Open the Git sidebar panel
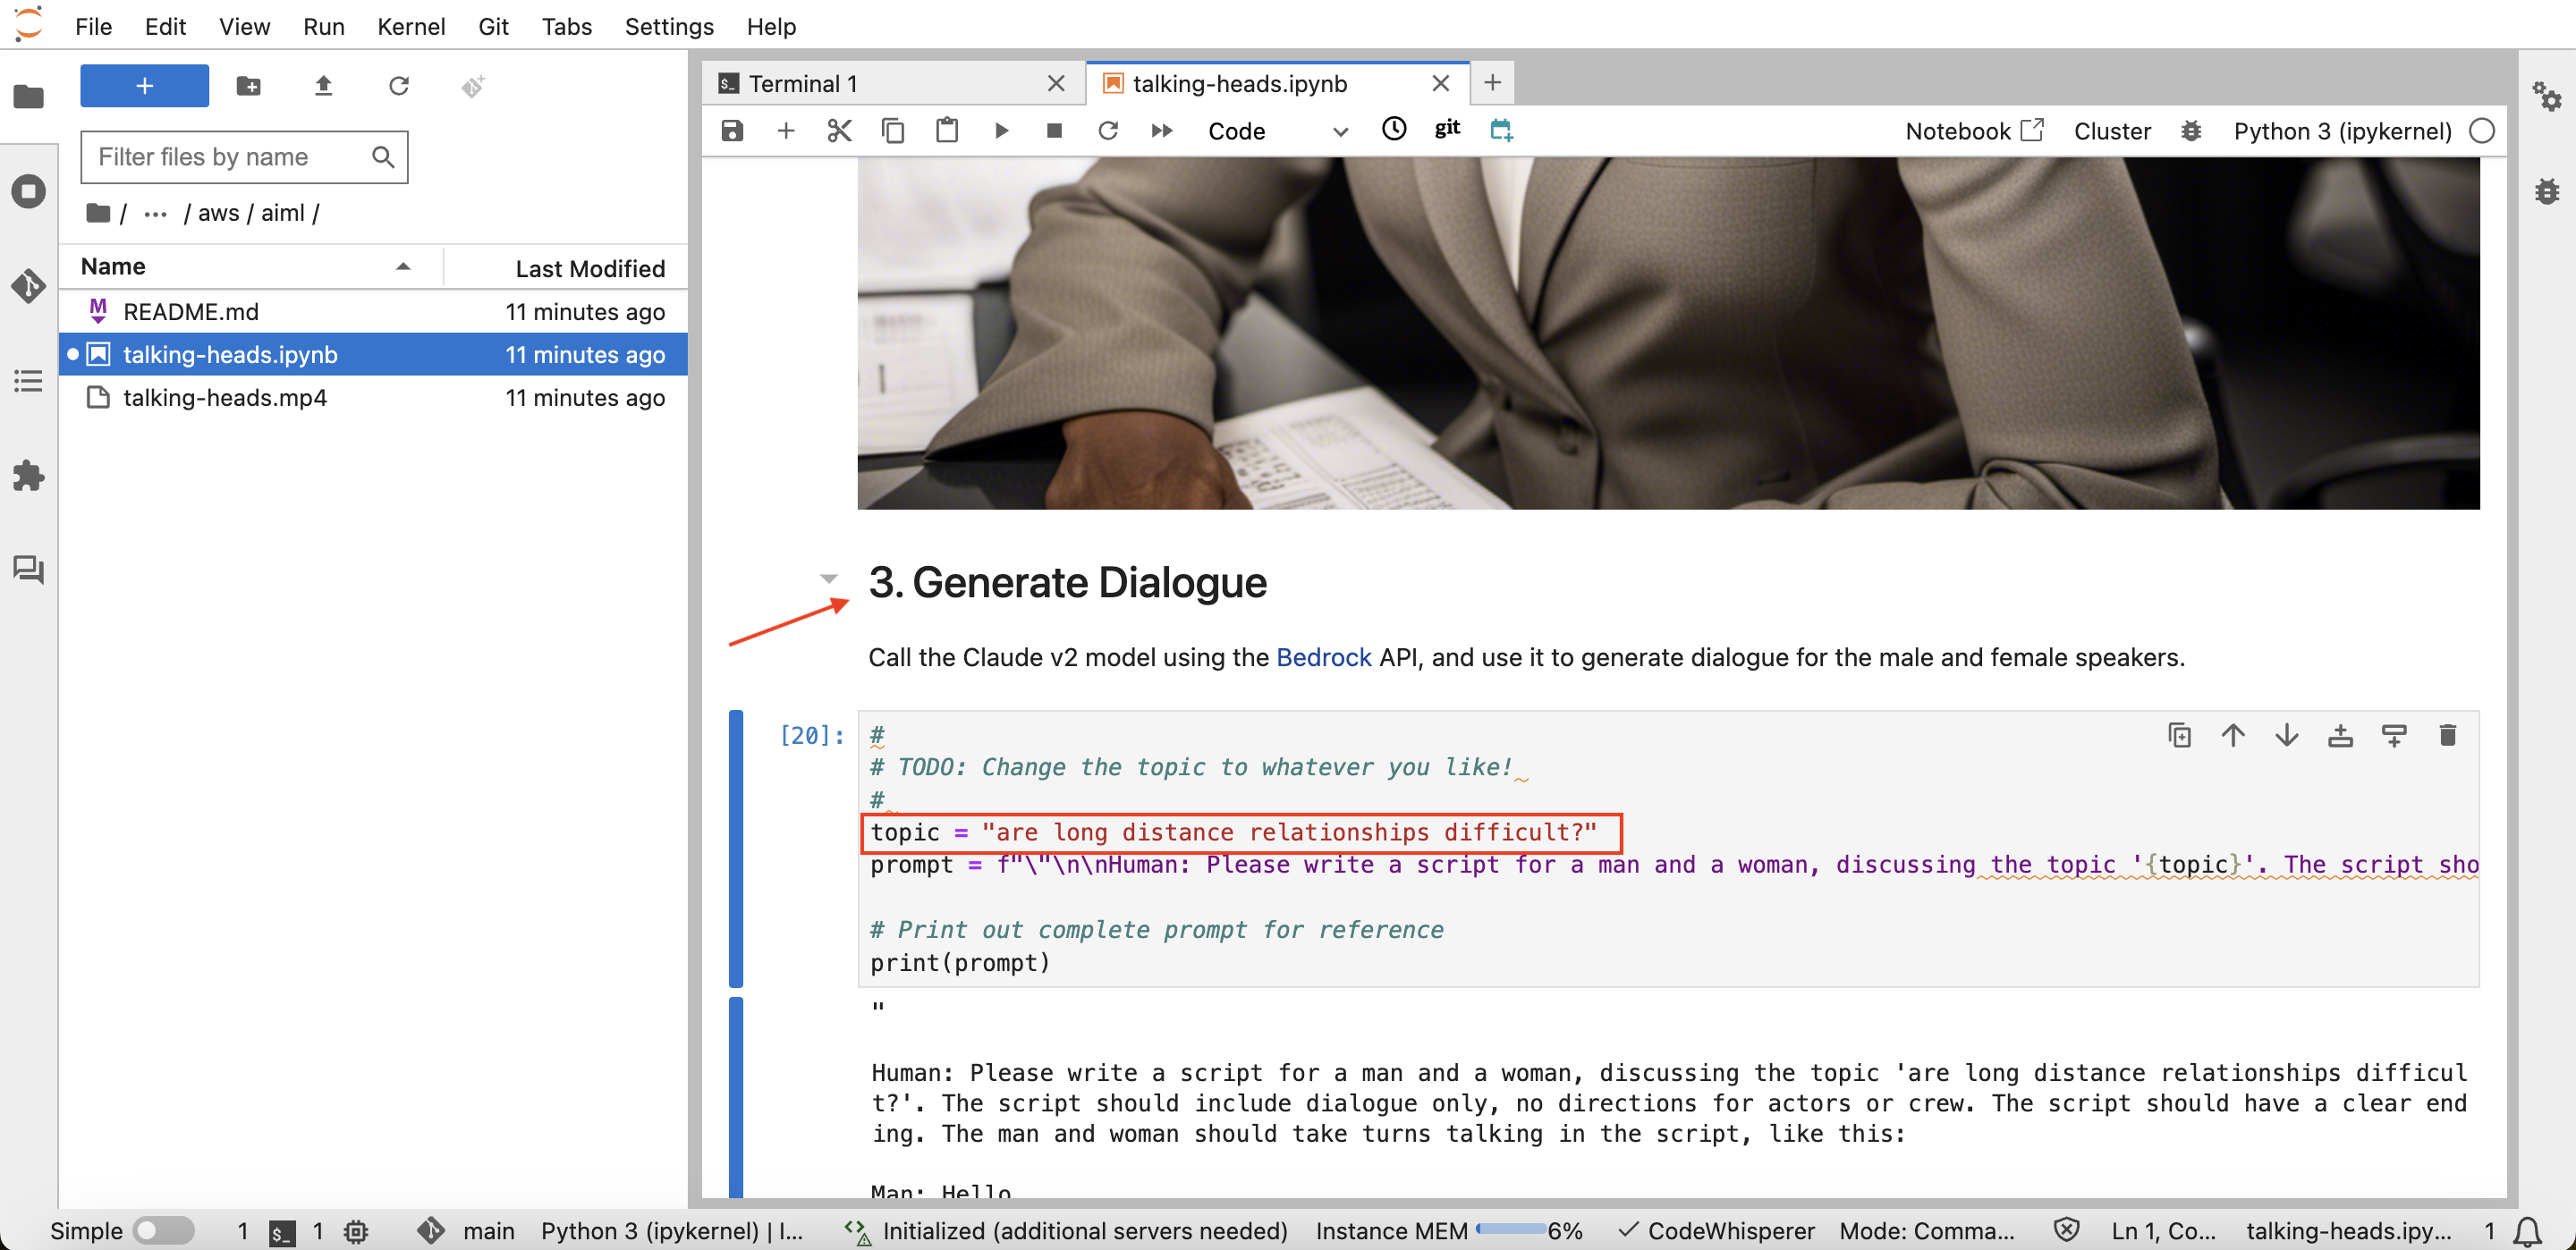The height and width of the screenshot is (1250, 2576). pos(28,286)
